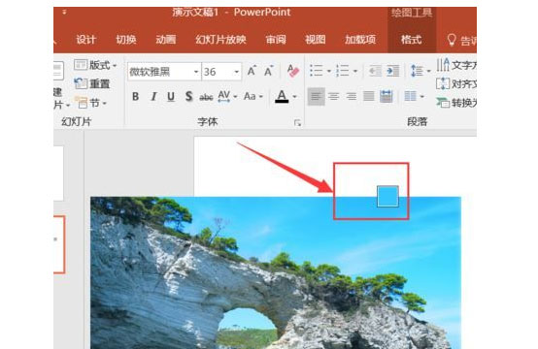Open change case Aa dropdown
This screenshot has height=349, width=538.
pyautogui.click(x=253, y=97)
